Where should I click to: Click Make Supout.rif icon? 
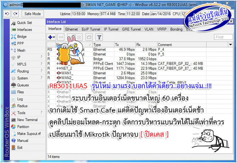14,134
